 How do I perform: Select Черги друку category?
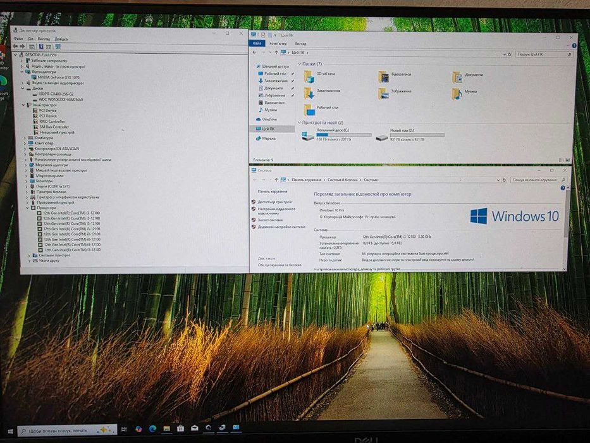[x=49, y=260]
